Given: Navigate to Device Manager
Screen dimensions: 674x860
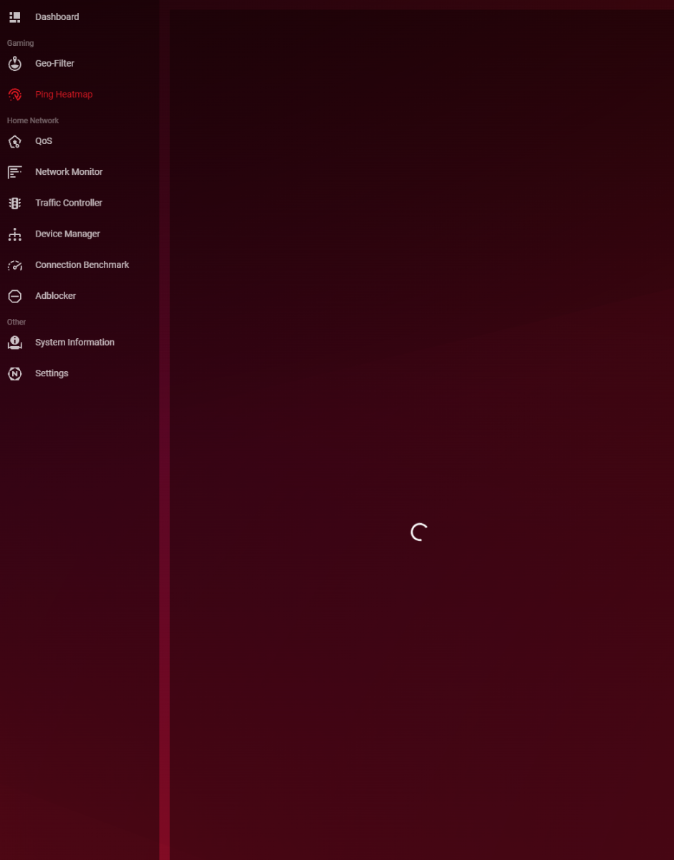Looking at the screenshot, I should (x=67, y=234).
